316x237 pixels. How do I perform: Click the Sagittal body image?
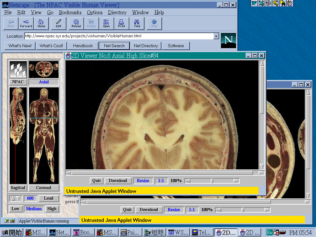point(18,135)
